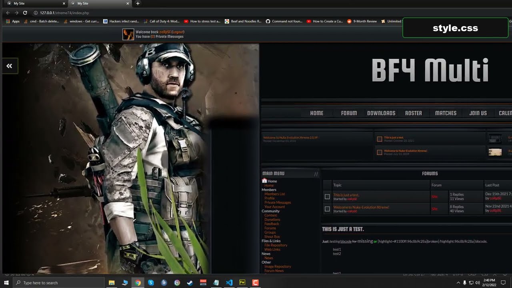Click the browser back arrow
The height and width of the screenshot is (288, 512).
[8, 13]
